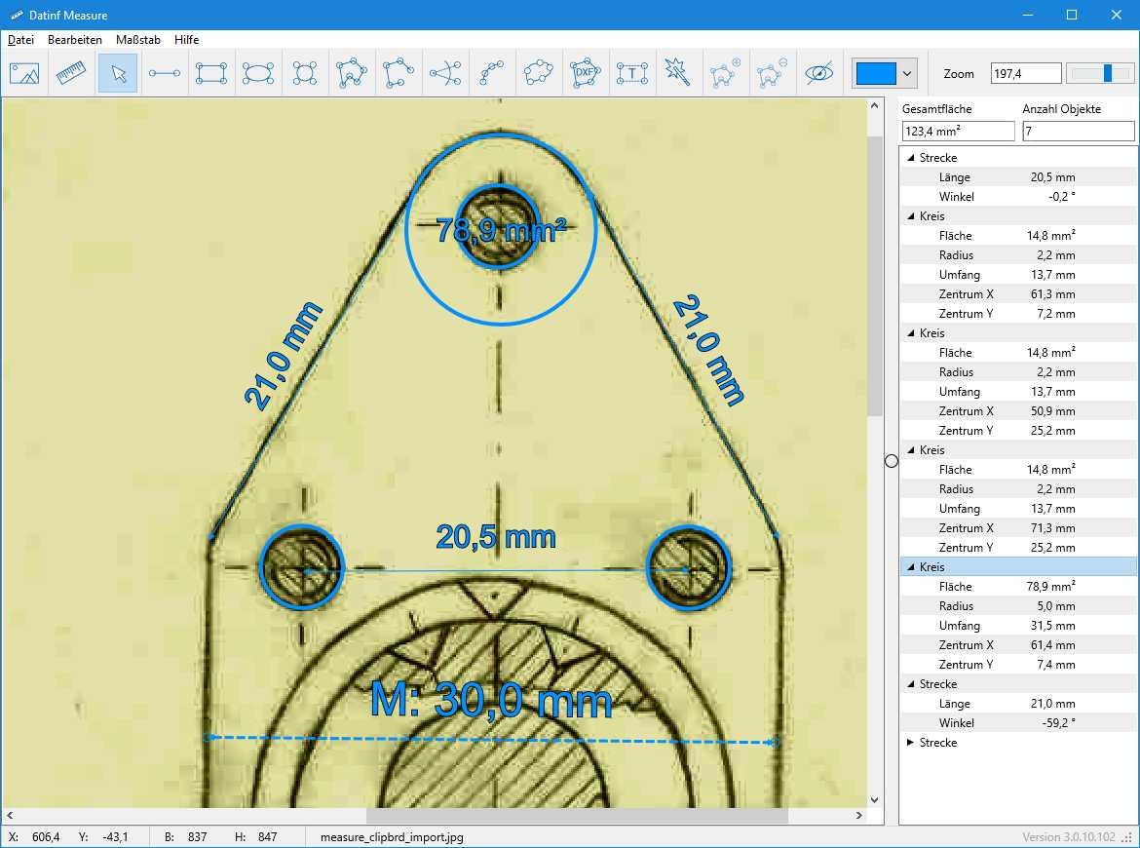Viewport: 1140px width, 848px height.
Task: Pick the angle measurement tool
Action: click(445, 73)
